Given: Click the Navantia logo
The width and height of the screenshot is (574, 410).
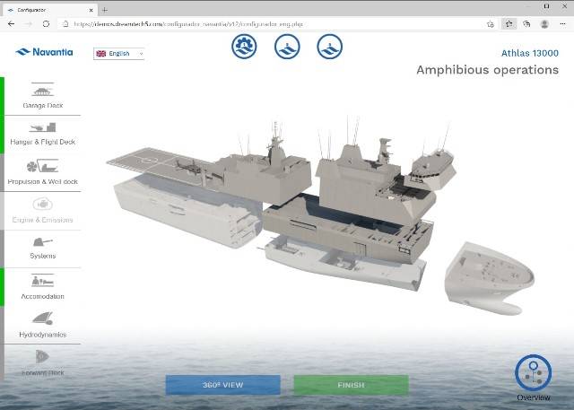Looking at the screenshot, I should point(41,53).
